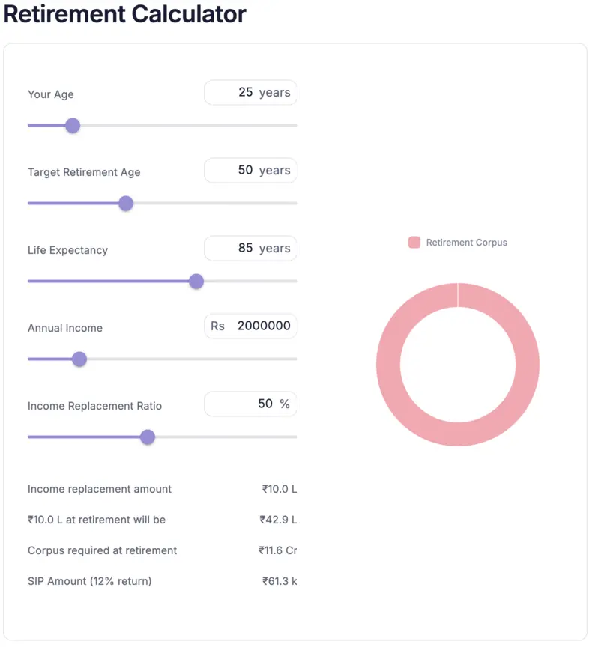This screenshot has width=592, height=647.
Task: Click the Rs currency label beside Annual Income
Action: (217, 326)
